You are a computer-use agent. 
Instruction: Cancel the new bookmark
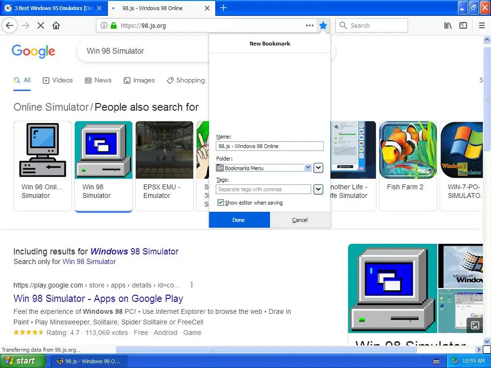(300, 219)
